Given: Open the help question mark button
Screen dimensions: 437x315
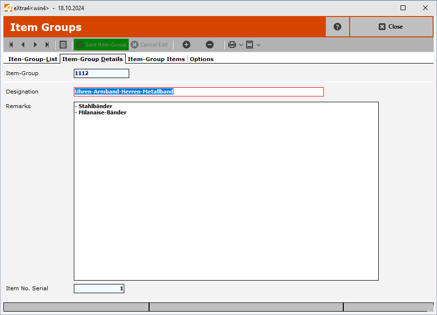Looking at the screenshot, I should (x=337, y=27).
